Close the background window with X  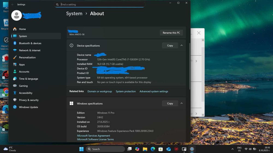(x=199, y=33)
